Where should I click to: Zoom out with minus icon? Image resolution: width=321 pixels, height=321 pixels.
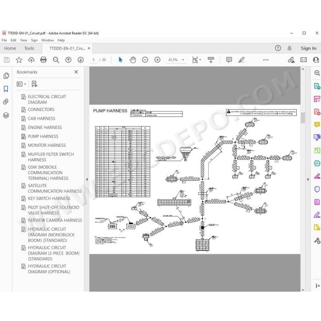[145, 60]
